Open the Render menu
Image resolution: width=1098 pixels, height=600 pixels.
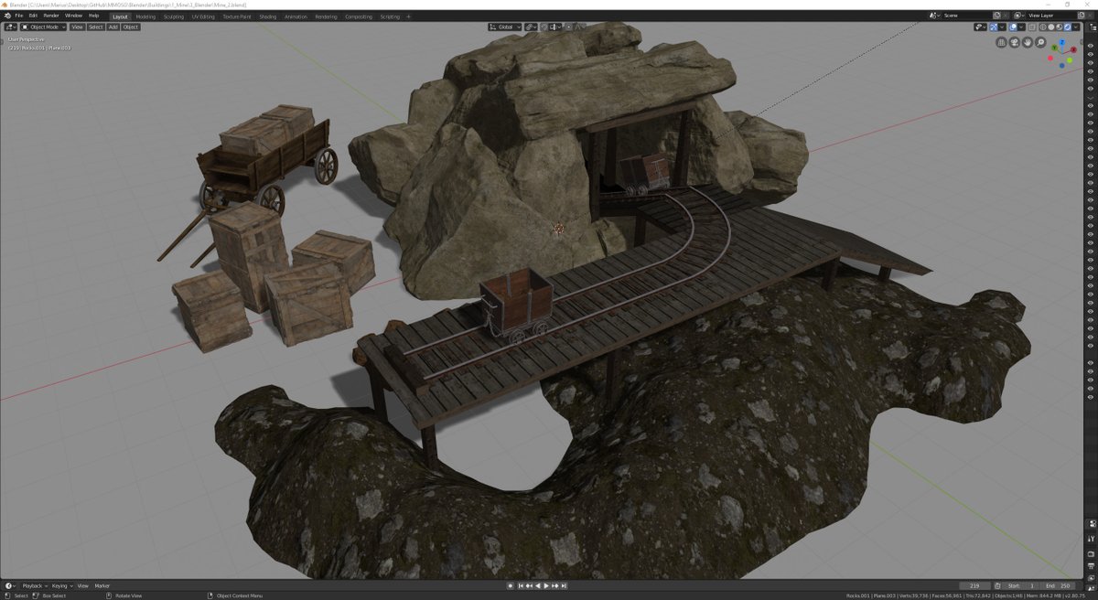click(x=51, y=16)
